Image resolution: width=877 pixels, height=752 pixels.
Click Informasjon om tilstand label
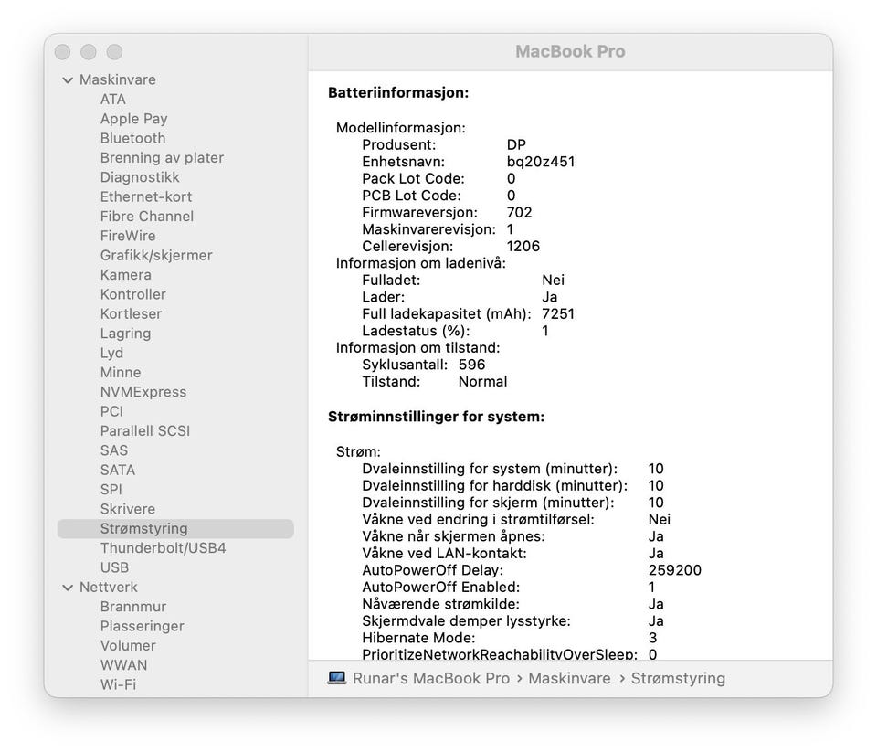417,348
